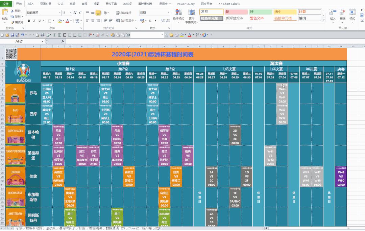Toggle Bold formatting
This screenshot has height=231, width=365.
pos(29,21)
